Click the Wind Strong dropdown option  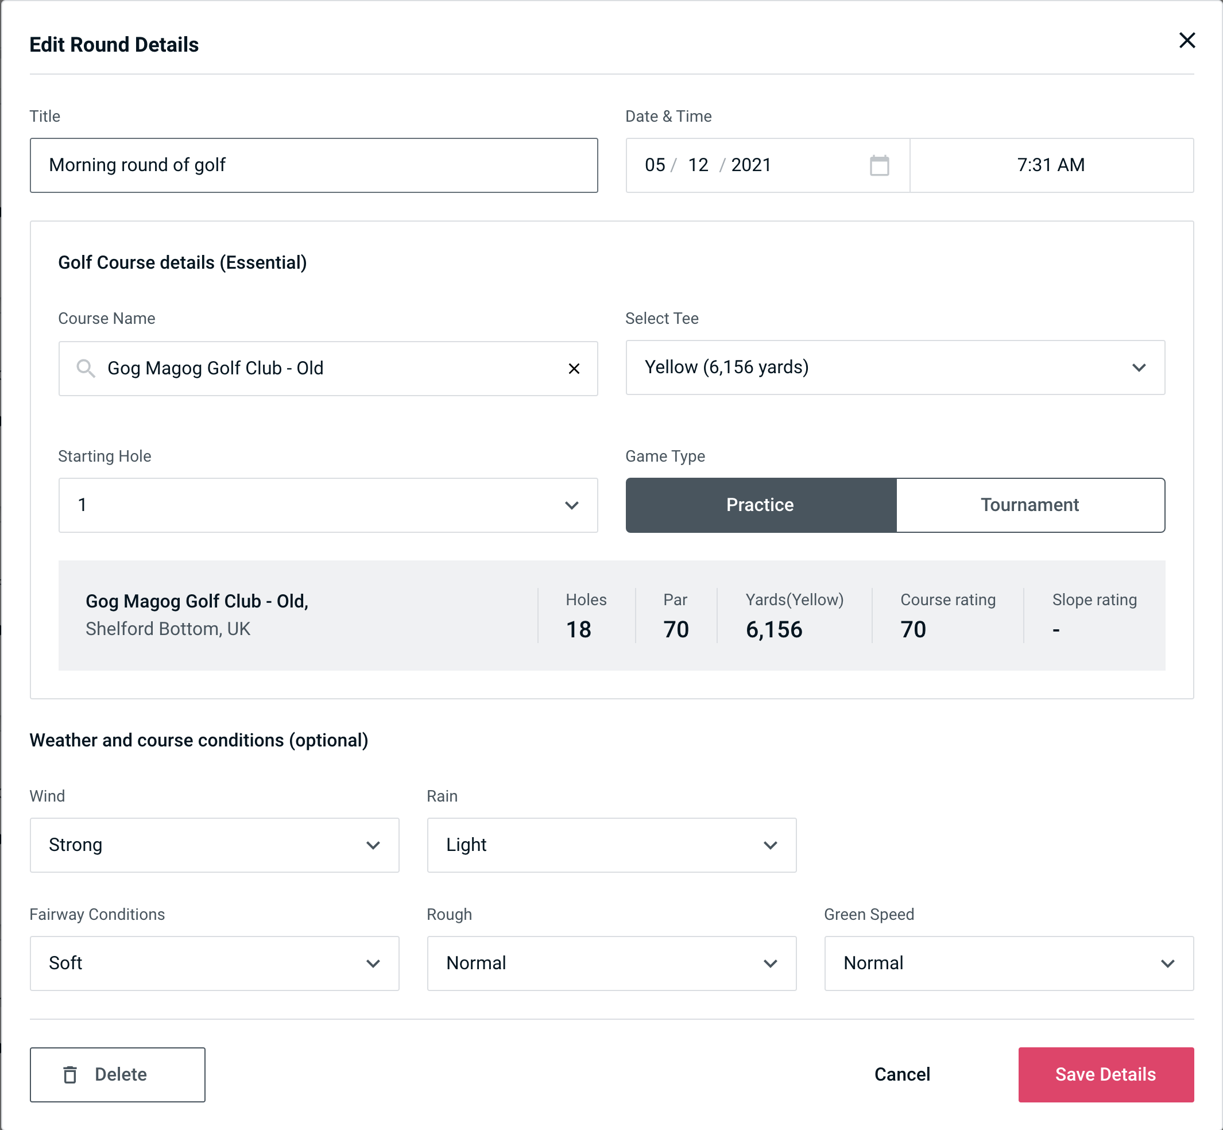214,845
